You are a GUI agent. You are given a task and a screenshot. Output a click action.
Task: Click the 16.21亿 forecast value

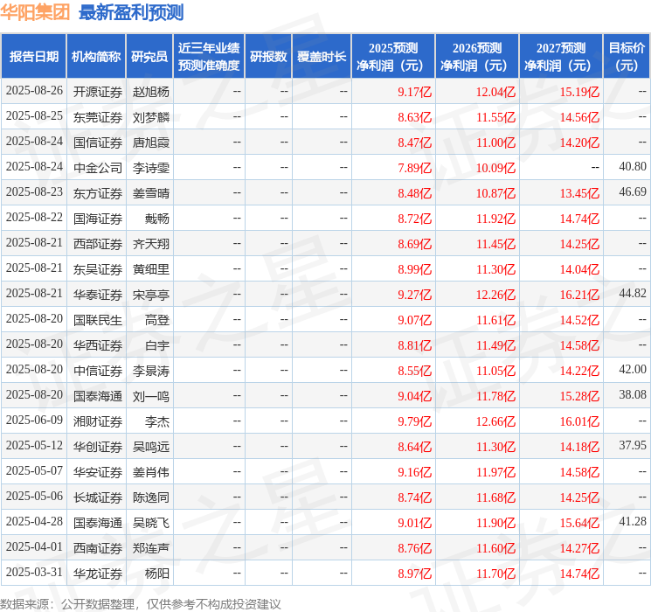pos(579,295)
